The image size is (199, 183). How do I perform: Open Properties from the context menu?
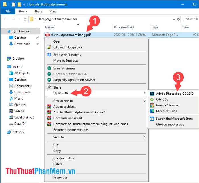(60, 178)
